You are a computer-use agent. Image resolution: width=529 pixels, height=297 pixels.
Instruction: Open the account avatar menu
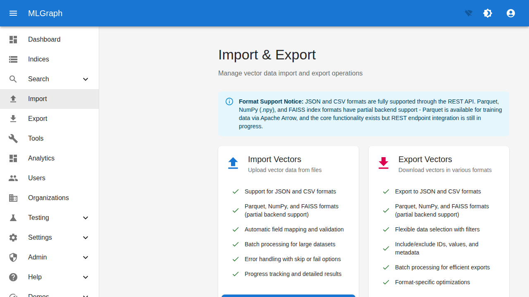(511, 13)
